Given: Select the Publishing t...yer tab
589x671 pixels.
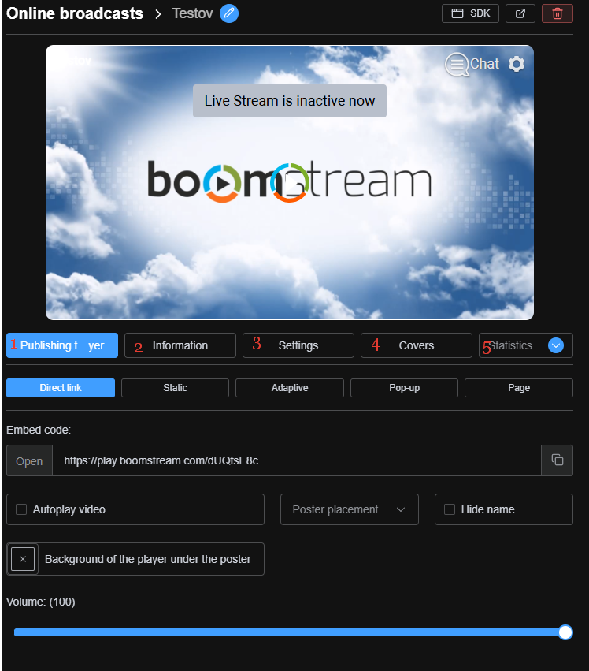Looking at the screenshot, I should pyautogui.click(x=62, y=345).
